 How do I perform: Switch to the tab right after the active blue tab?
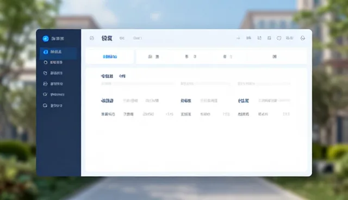(x=153, y=57)
